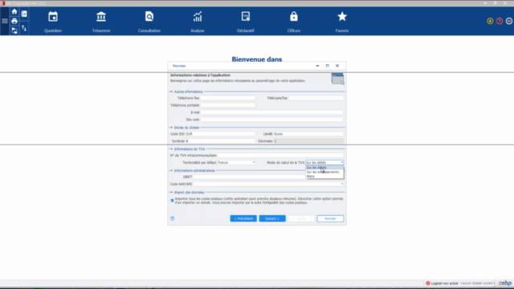Open the address book icon
Viewport: 514px width, 289px height.
pyautogui.click(x=24, y=14)
